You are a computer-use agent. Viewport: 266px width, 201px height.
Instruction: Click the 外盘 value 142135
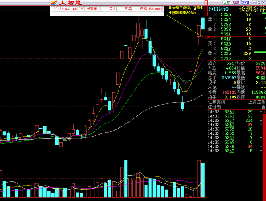229,92
